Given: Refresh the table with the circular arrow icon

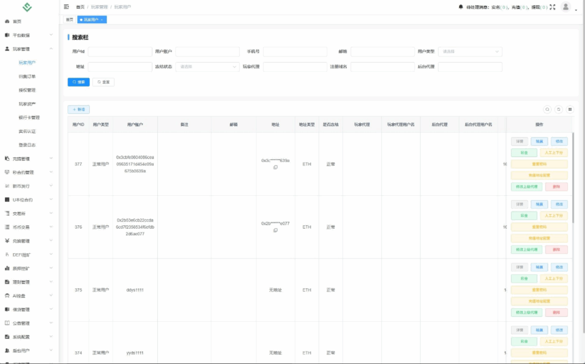Looking at the screenshot, I should pos(559,109).
